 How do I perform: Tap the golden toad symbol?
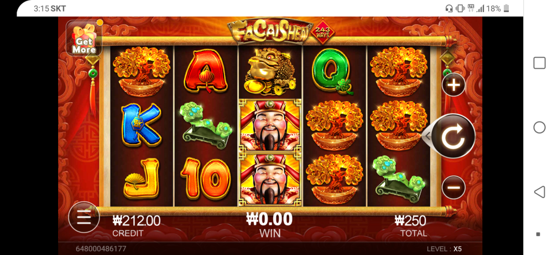270,72
